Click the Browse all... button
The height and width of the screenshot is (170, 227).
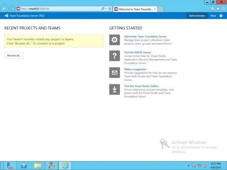(x=14, y=55)
